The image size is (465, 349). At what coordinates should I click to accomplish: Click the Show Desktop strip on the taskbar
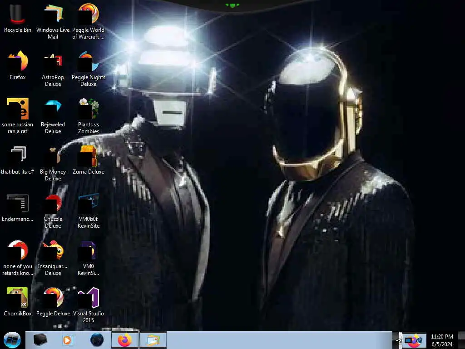coord(461,340)
